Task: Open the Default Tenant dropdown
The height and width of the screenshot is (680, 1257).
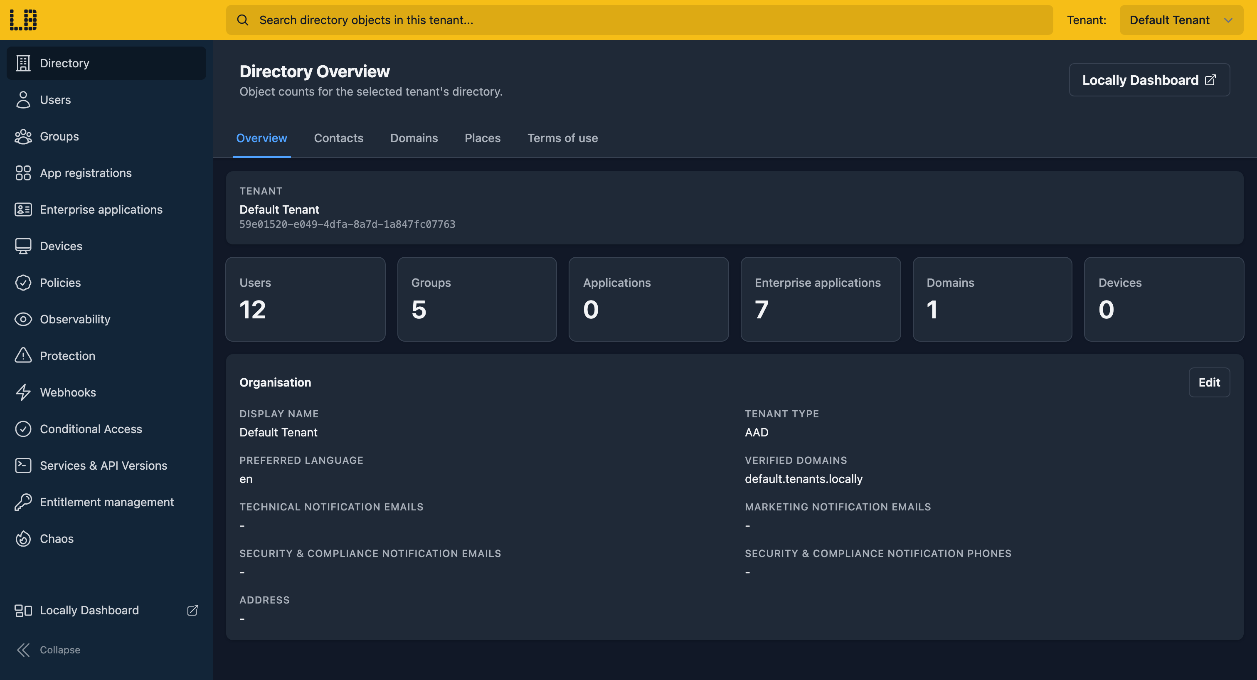Action: tap(1181, 20)
